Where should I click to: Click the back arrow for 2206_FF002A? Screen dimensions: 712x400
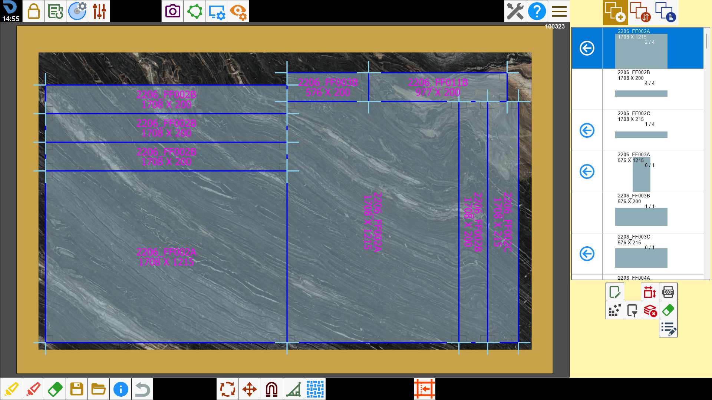tap(587, 48)
